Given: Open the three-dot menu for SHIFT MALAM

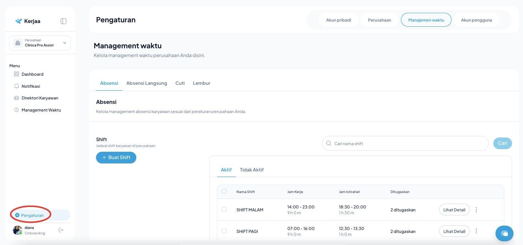Looking at the screenshot, I should 476,210.
